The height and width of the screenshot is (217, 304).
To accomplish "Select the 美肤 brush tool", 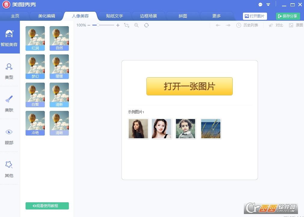I will (x=9, y=104).
